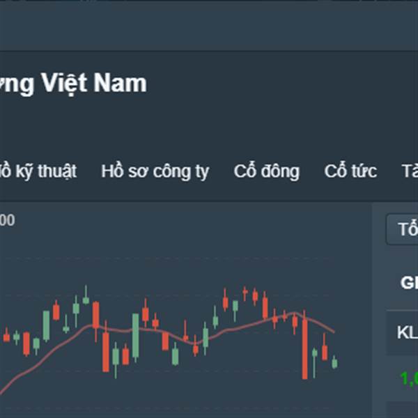Switch to the Cổ đông tab

[267, 171]
